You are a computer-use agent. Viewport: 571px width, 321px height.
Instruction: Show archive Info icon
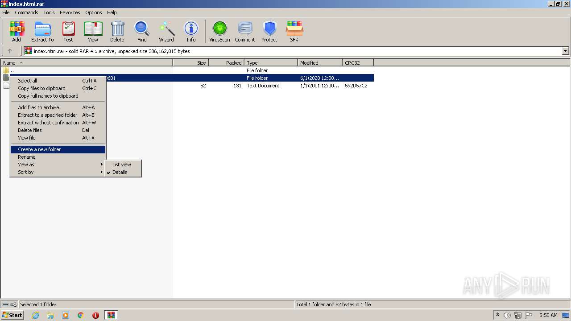tap(191, 32)
